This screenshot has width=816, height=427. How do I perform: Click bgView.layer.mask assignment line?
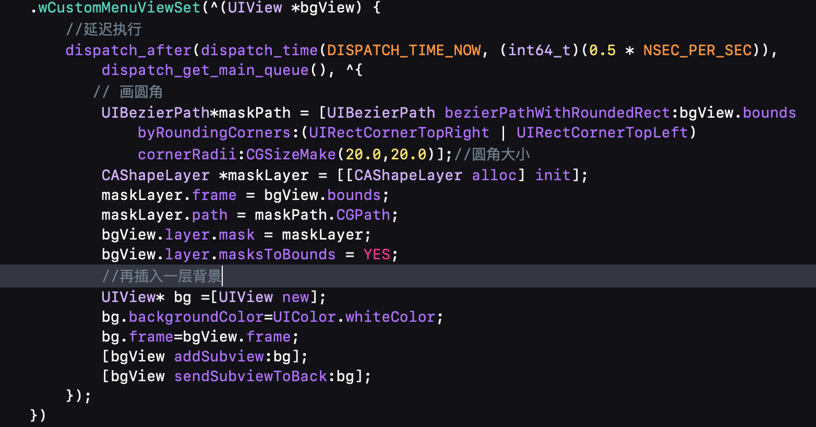[236, 235]
